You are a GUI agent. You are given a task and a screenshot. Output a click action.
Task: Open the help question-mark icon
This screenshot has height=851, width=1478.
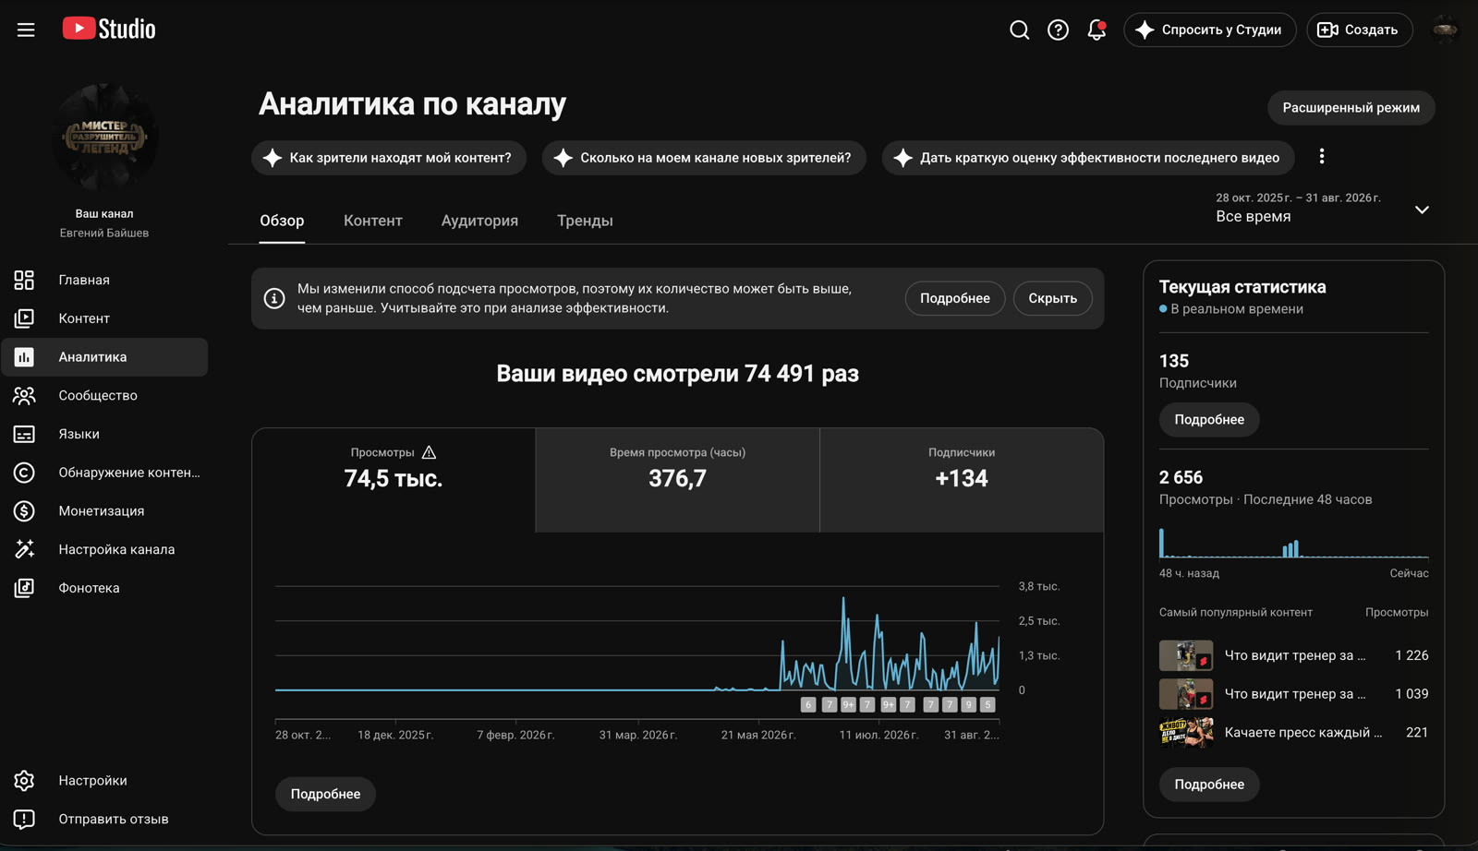(1058, 30)
